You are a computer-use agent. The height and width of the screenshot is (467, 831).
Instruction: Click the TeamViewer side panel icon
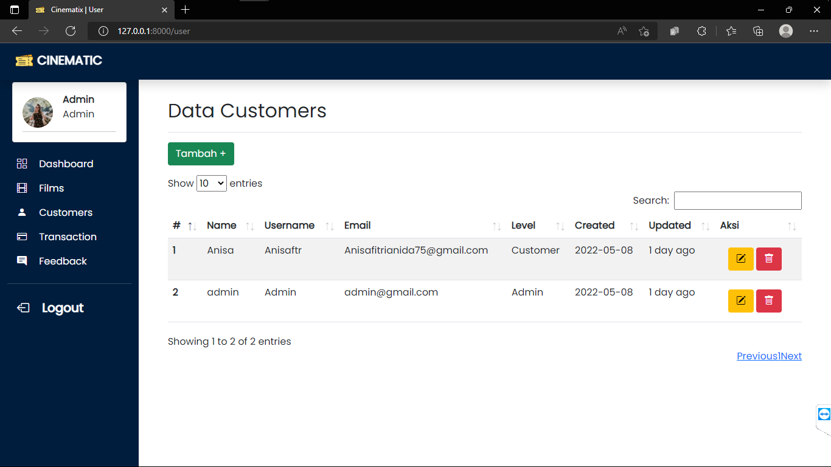pos(824,414)
